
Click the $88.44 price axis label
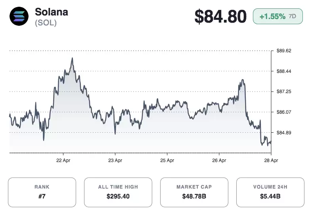pyautogui.click(x=283, y=71)
